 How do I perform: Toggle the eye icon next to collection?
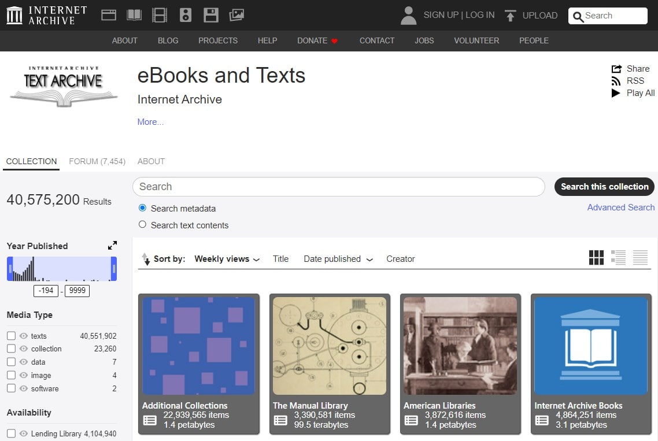pyautogui.click(x=24, y=349)
